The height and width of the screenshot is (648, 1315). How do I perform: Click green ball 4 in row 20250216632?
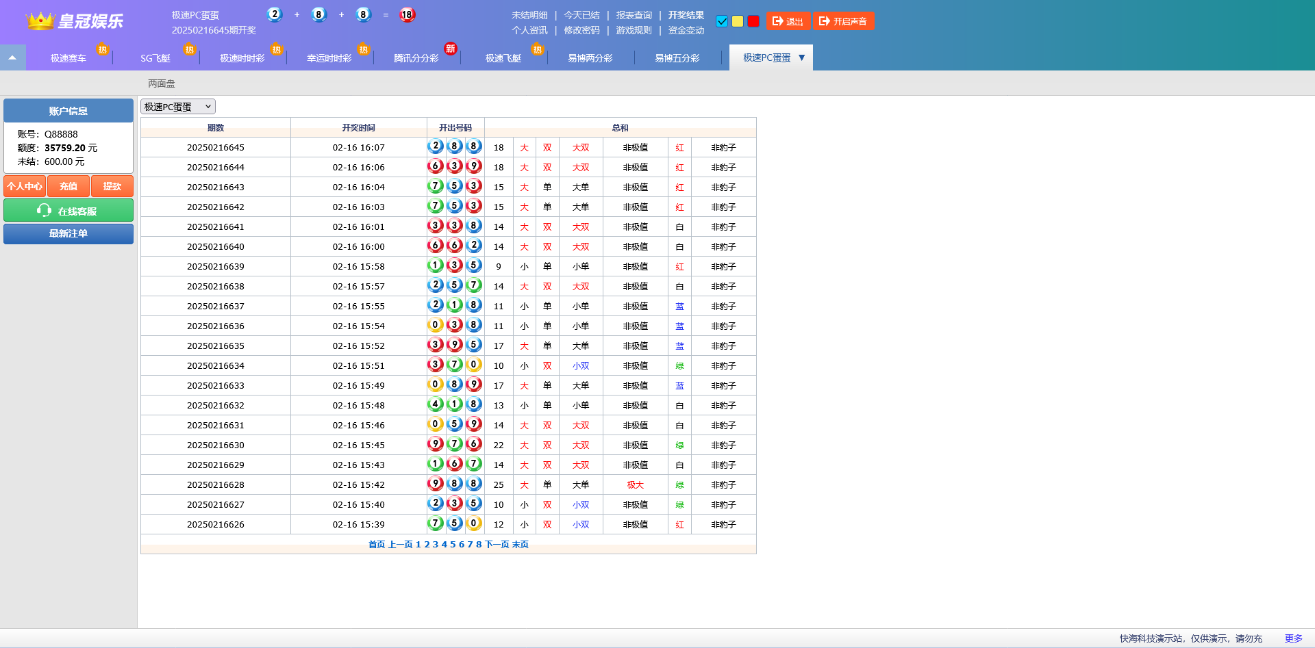click(x=435, y=404)
